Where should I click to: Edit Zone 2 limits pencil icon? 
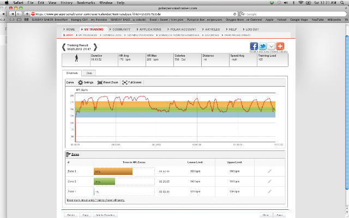coord(269,181)
